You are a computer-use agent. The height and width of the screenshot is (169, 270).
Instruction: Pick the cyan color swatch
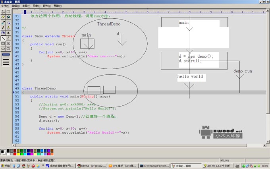pos(25,154)
